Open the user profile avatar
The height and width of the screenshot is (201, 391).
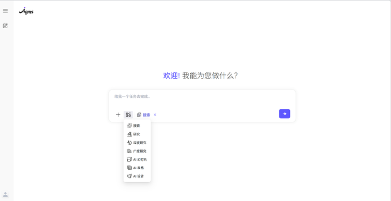coord(5,195)
